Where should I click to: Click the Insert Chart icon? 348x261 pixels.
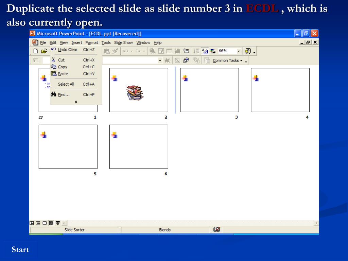[177, 51]
